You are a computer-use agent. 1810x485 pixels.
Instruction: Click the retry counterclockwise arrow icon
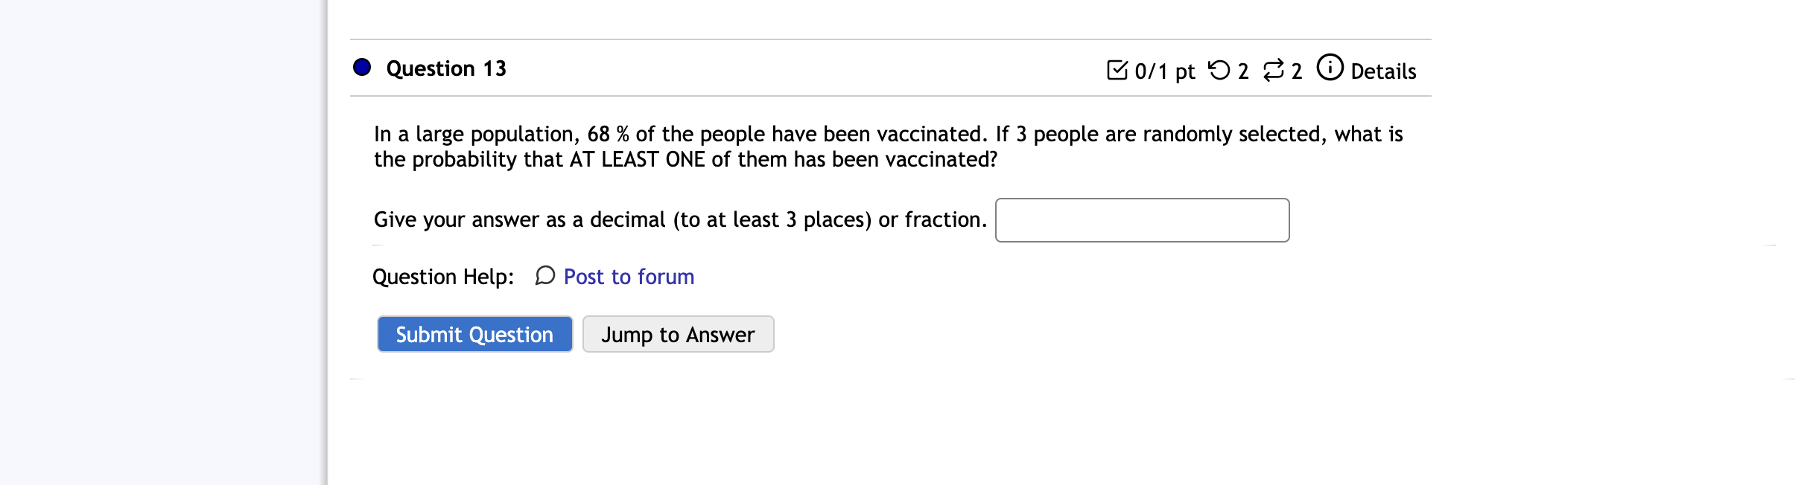tap(1219, 70)
